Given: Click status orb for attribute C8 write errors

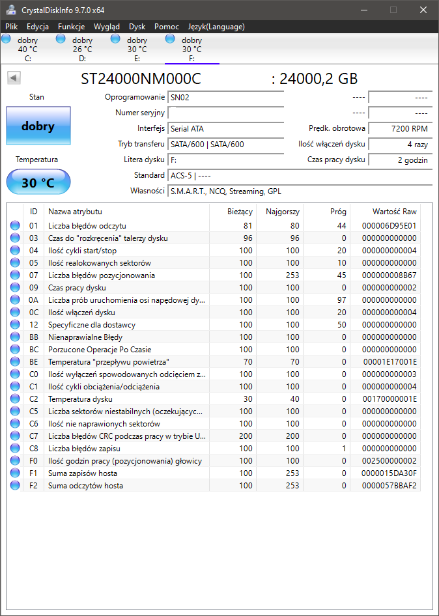Looking at the screenshot, I should 15,448.
